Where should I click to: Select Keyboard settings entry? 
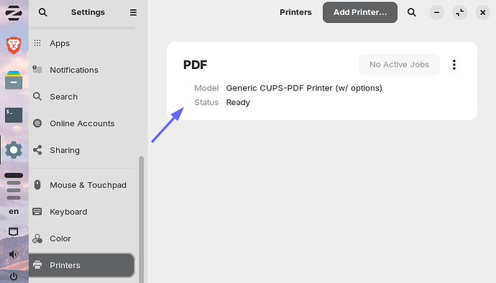pyautogui.click(x=82, y=212)
